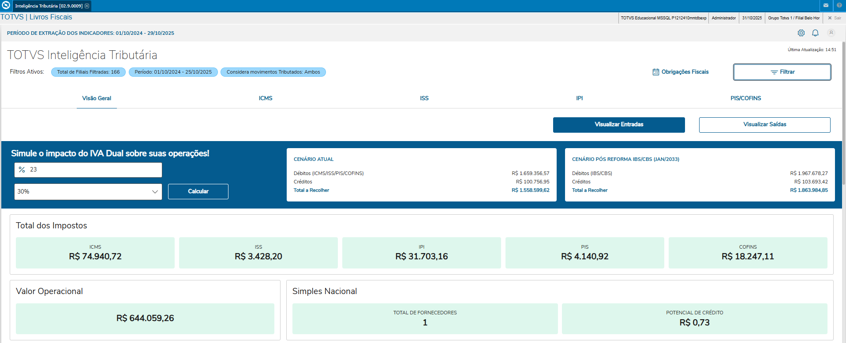Open the help question mark icon
Screen dimensions: 846x343
[839, 6]
